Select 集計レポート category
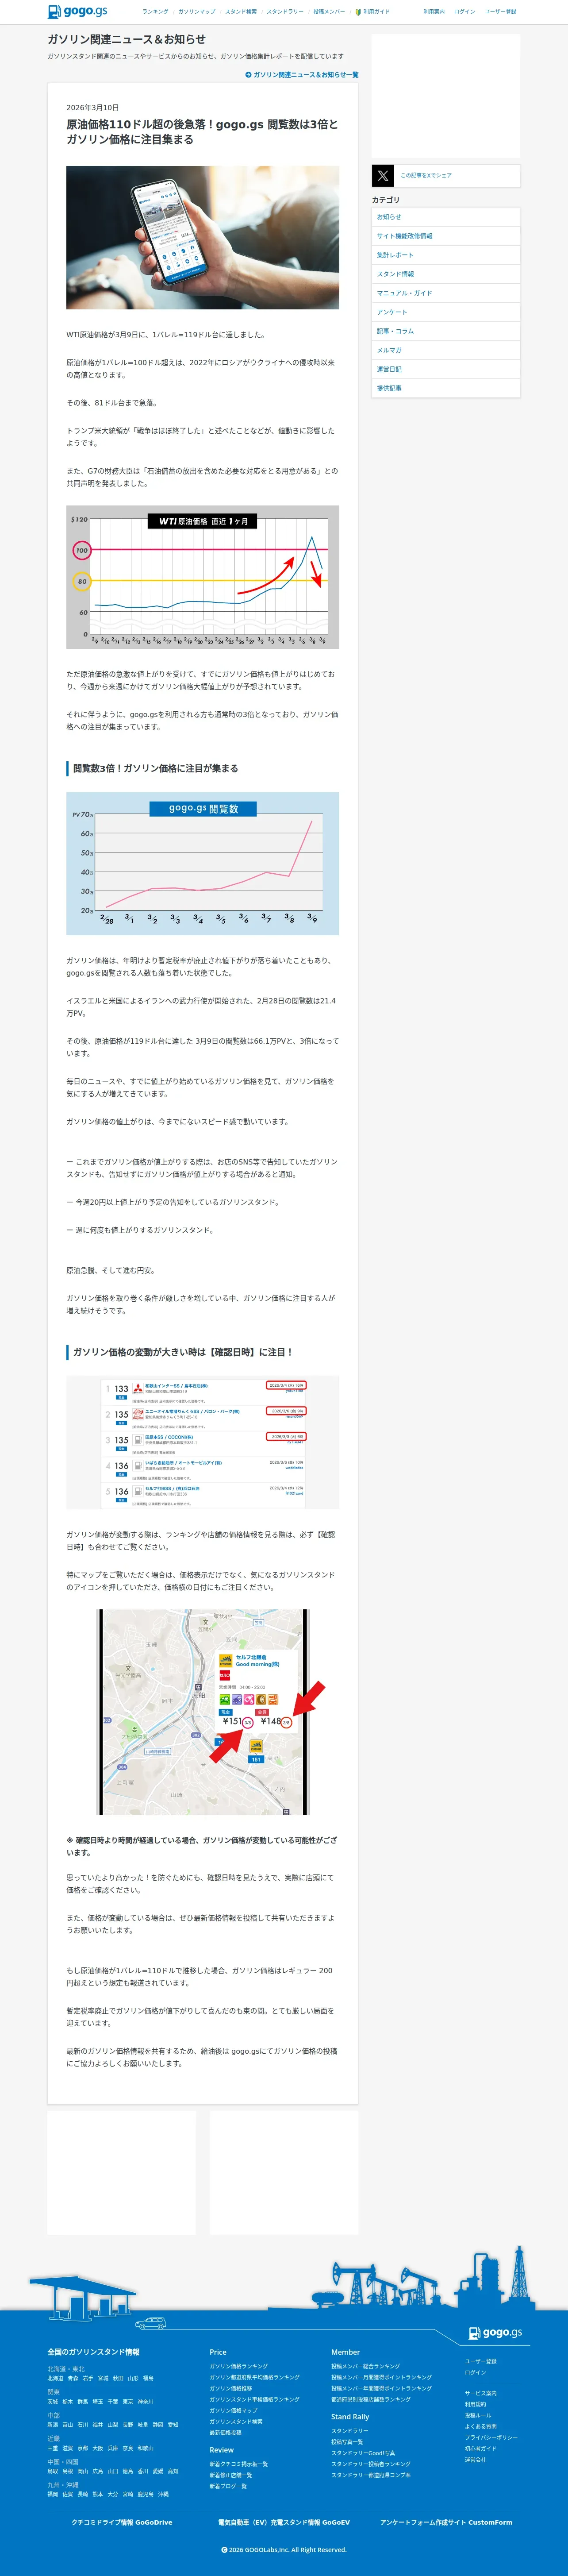The image size is (568, 2576). (x=446, y=255)
